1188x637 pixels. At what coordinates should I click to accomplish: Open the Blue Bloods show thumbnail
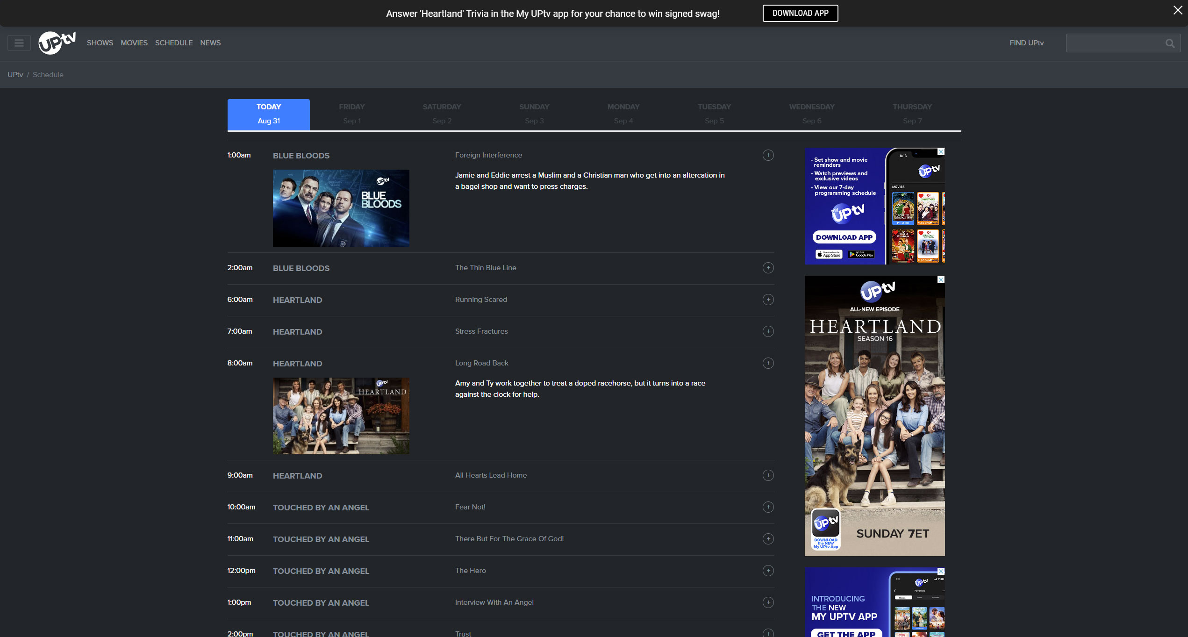[341, 208]
